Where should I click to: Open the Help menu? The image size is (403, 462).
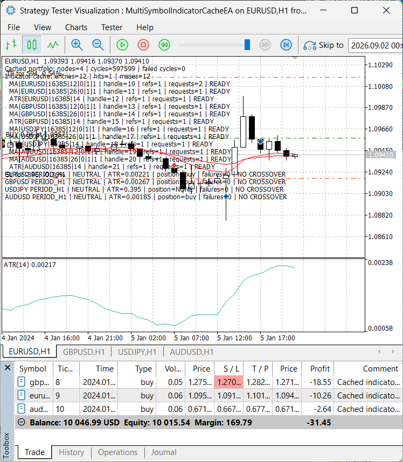145,27
